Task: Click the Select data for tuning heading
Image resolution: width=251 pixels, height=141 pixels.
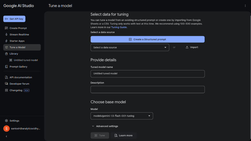Action: click(x=109, y=14)
